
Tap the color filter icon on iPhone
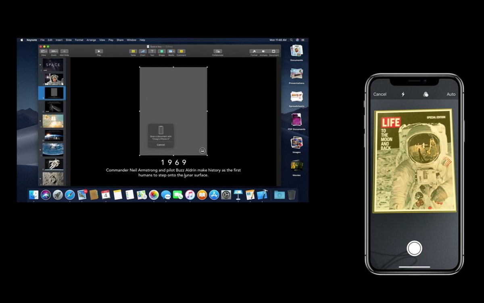pyautogui.click(x=426, y=94)
